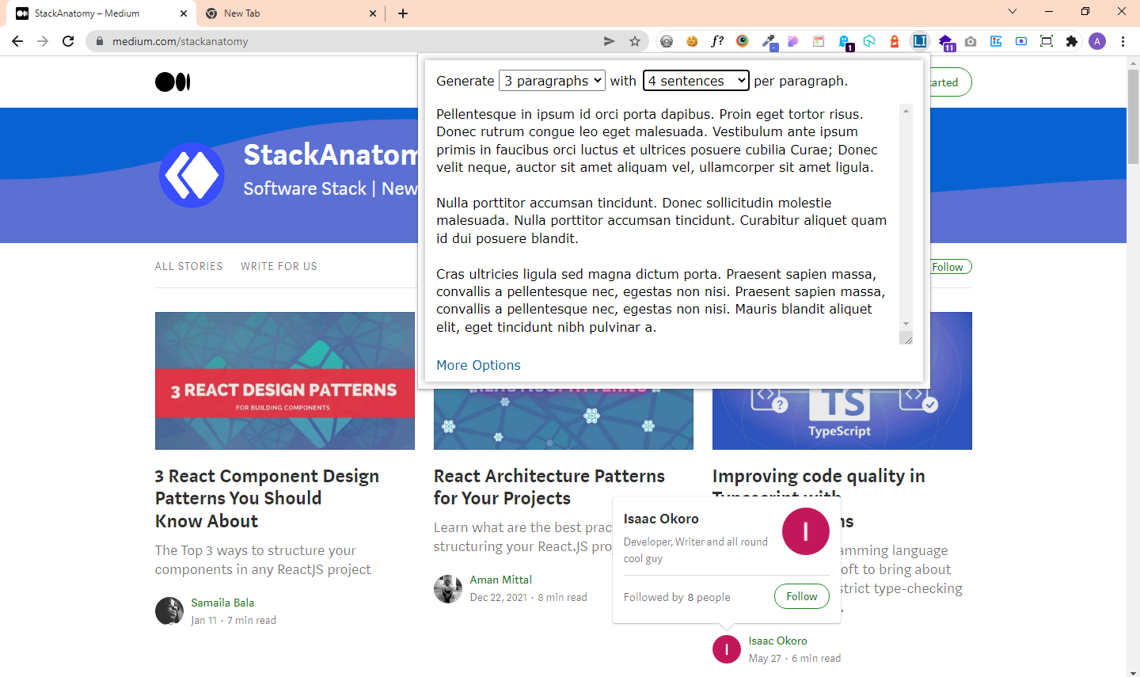View site information lock icon
This screenshot has width=1140, height=677.
coord(99,41)
